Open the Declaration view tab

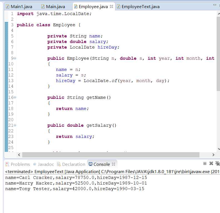(71, 164)
